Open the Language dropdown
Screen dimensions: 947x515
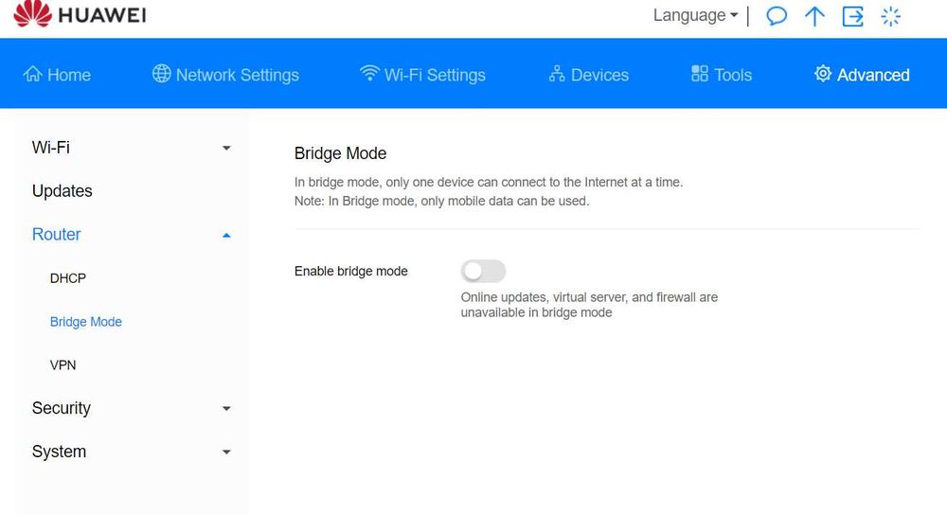(x=695, y=16)
